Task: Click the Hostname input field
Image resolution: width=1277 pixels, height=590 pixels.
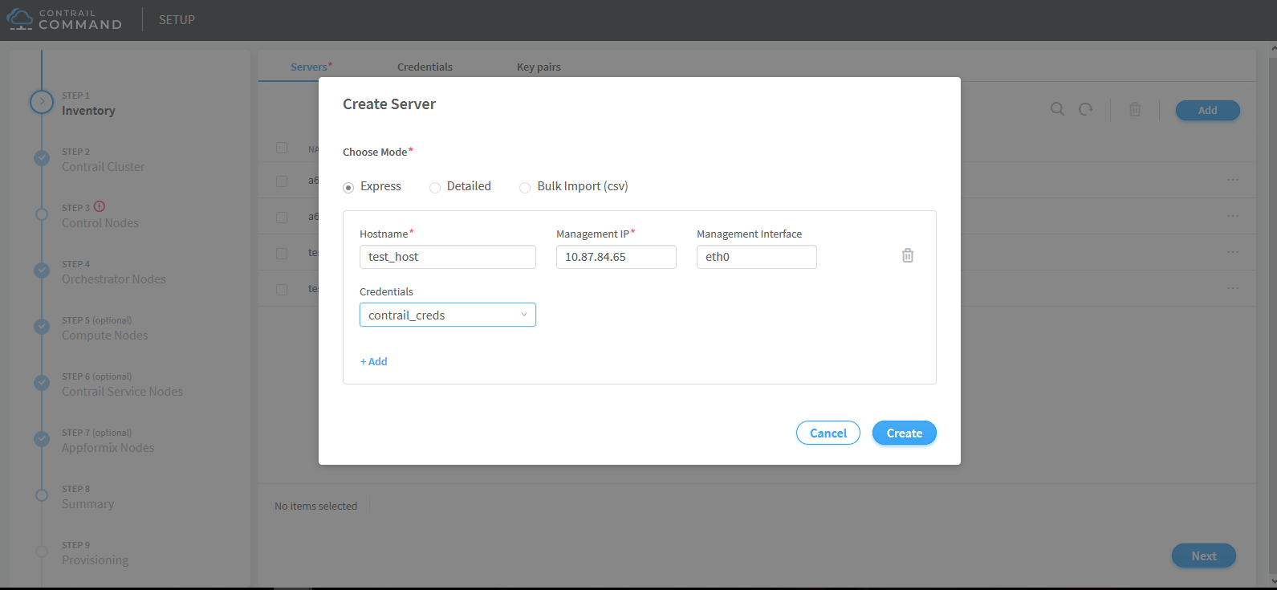Action: click(447, 257)
